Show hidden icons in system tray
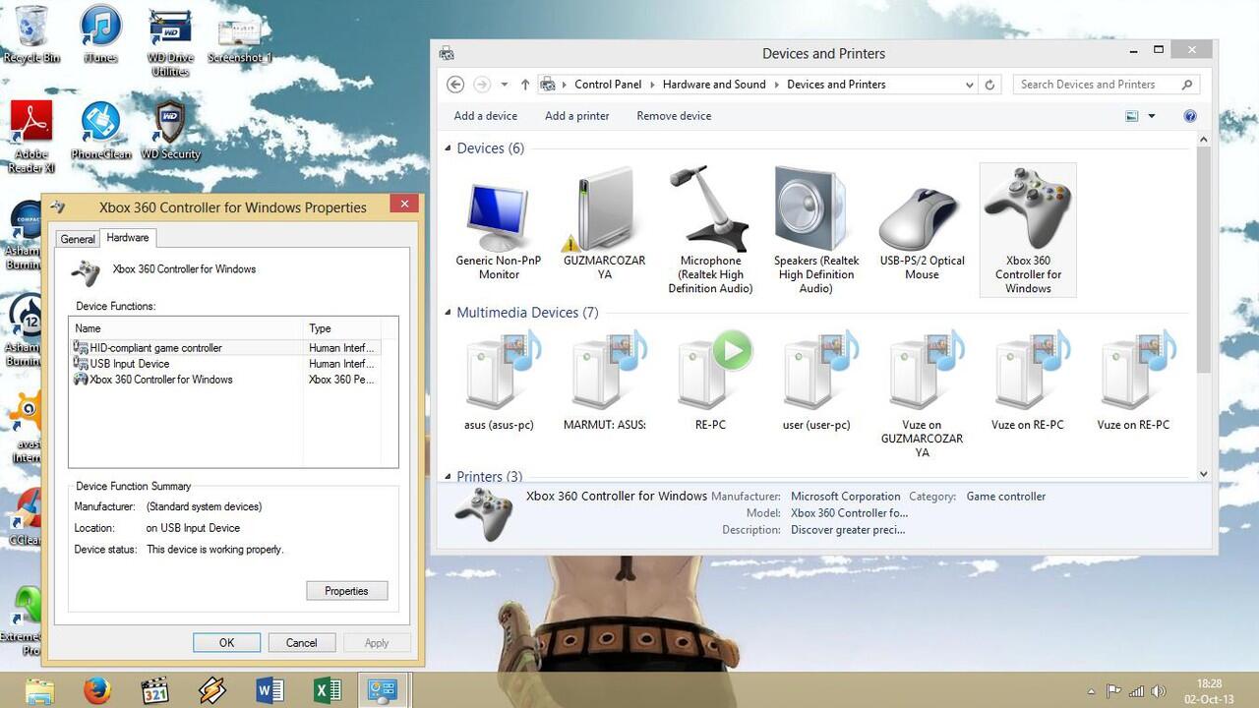This screenshot has height=708, width=1259. pyautogui.click(x=1091, y=691)
